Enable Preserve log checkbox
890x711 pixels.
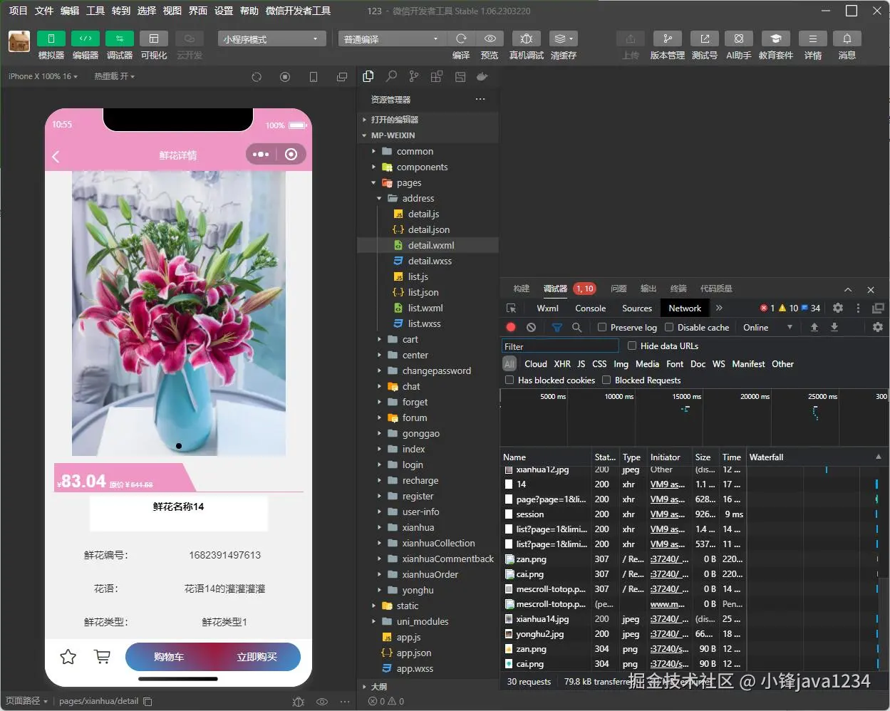[602, 327]
